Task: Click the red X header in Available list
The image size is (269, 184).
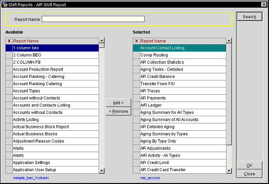Action: pyautogui.click(x=9, y=41)
